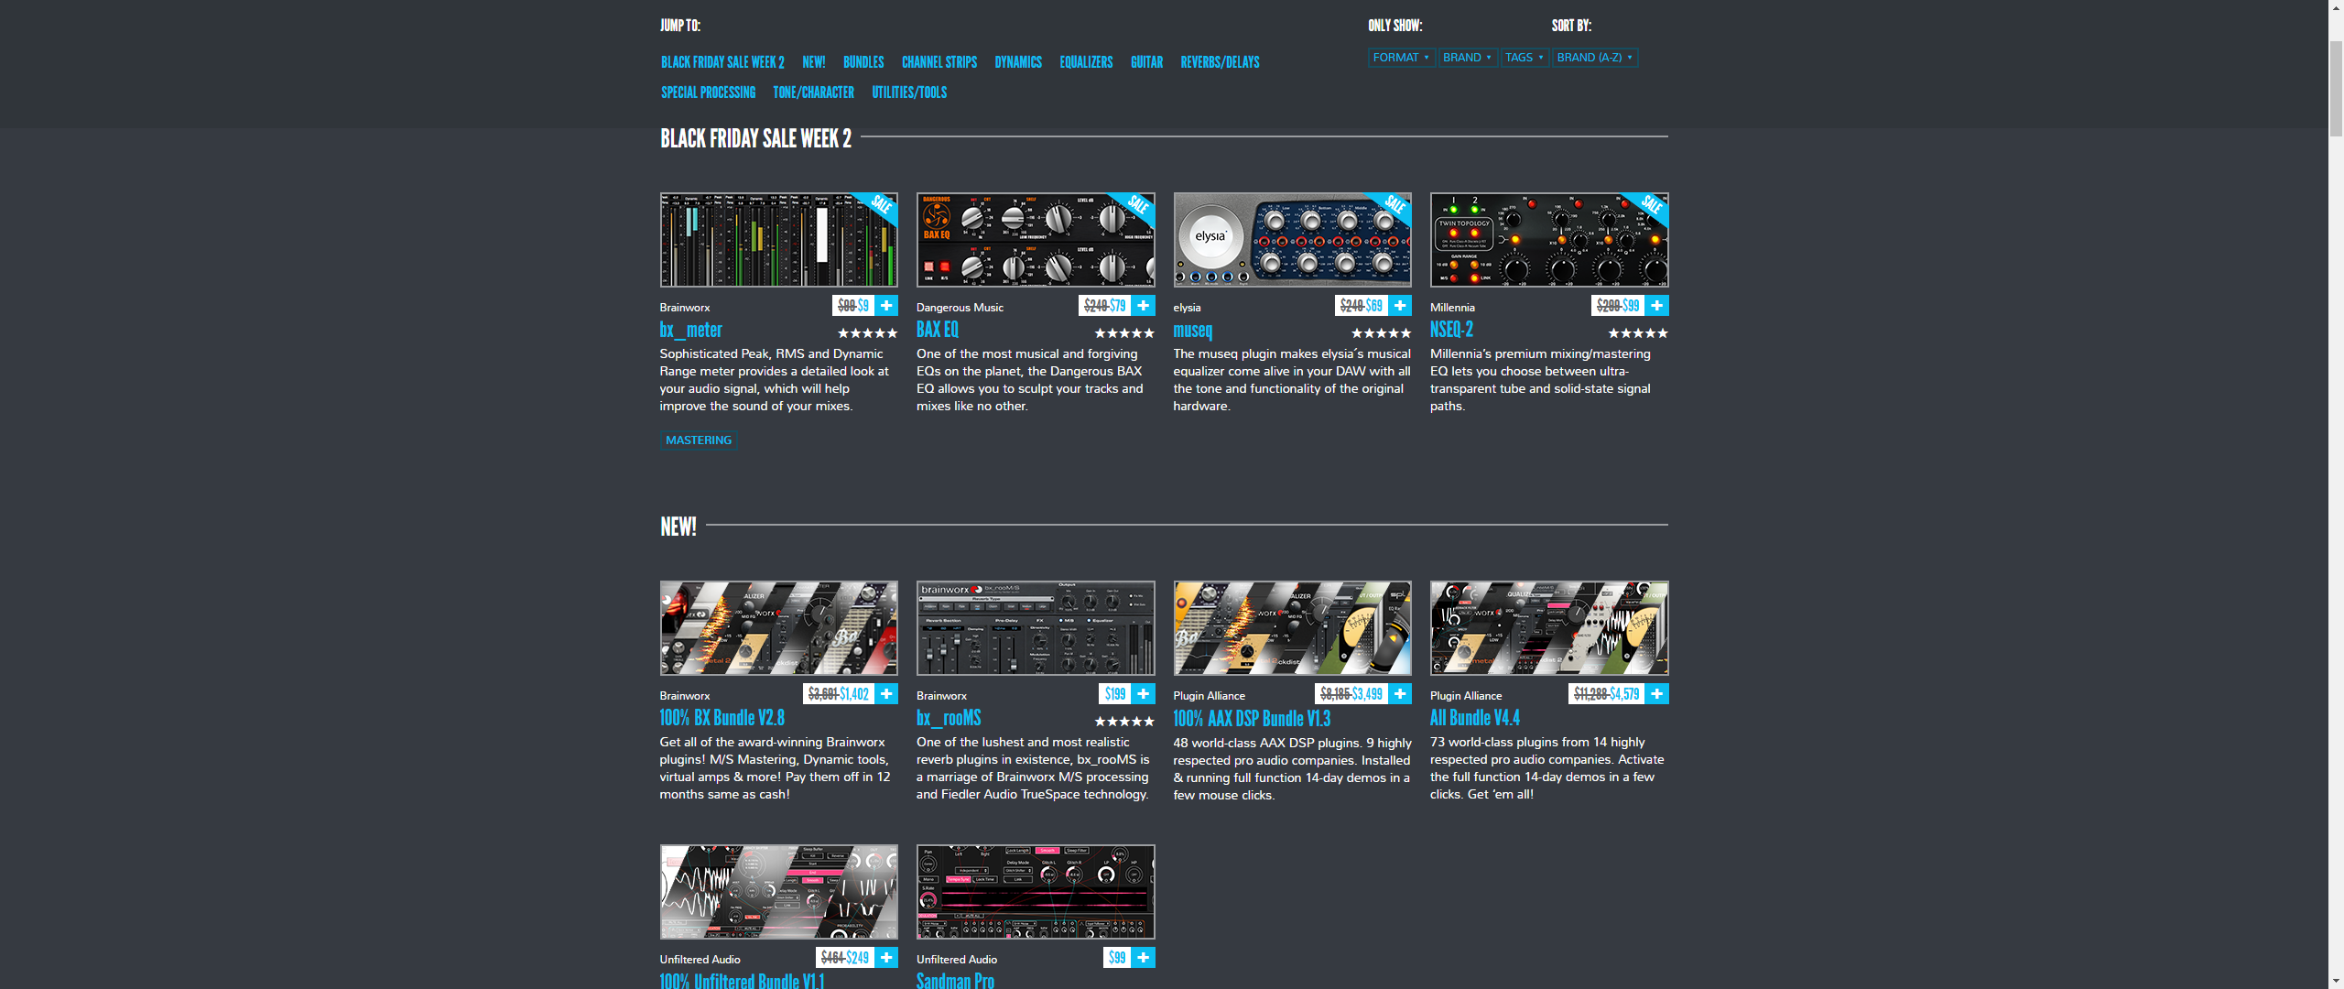
Task: Open the All Bundle V4.4 title link
Action: click(x=1475, y=718)
